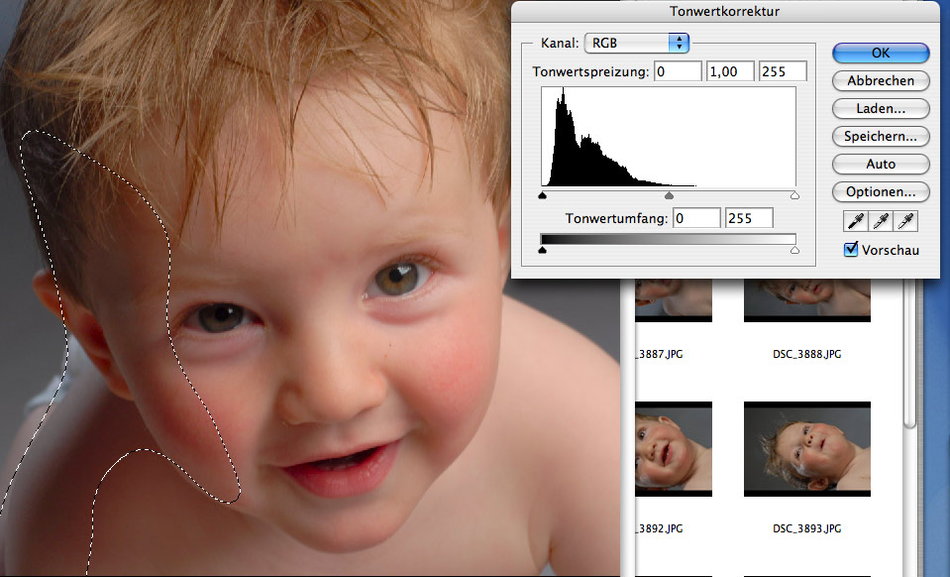Click the input black point triangle under histogram

pyautogui.click(x=542, y=196)
